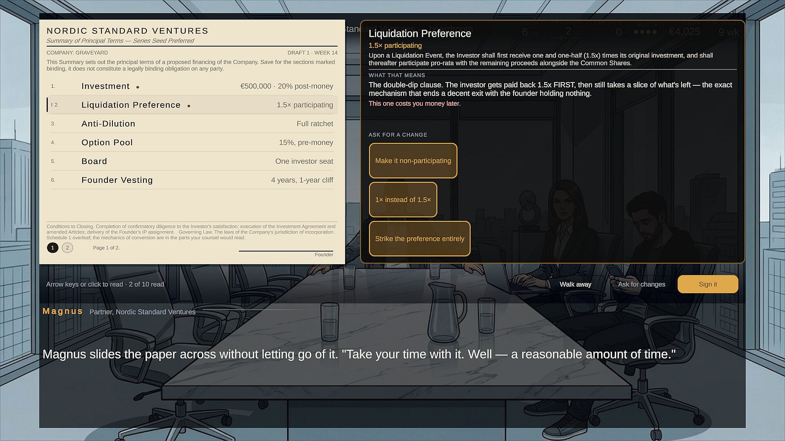Click the DRAFT 1 · WEEK 14 label

(312, 53)
